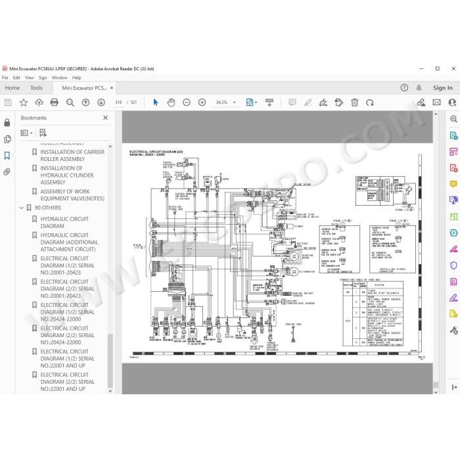Open ASSEMBLY OF WORK EQUIPMENT VALVE(NOTES) bookmark

point(72,195)
